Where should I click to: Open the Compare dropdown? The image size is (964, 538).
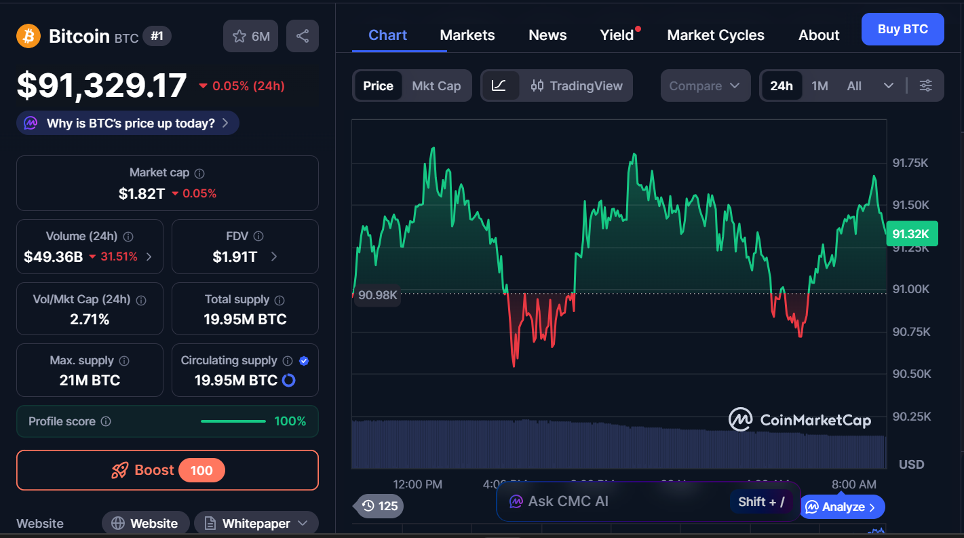[x=705, y=85]
